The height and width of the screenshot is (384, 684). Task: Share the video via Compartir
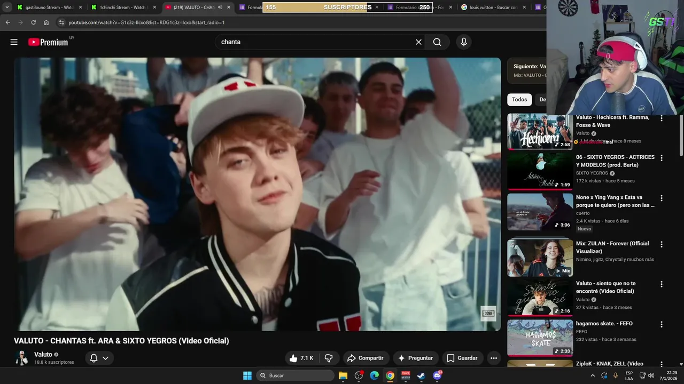[366, 358]
